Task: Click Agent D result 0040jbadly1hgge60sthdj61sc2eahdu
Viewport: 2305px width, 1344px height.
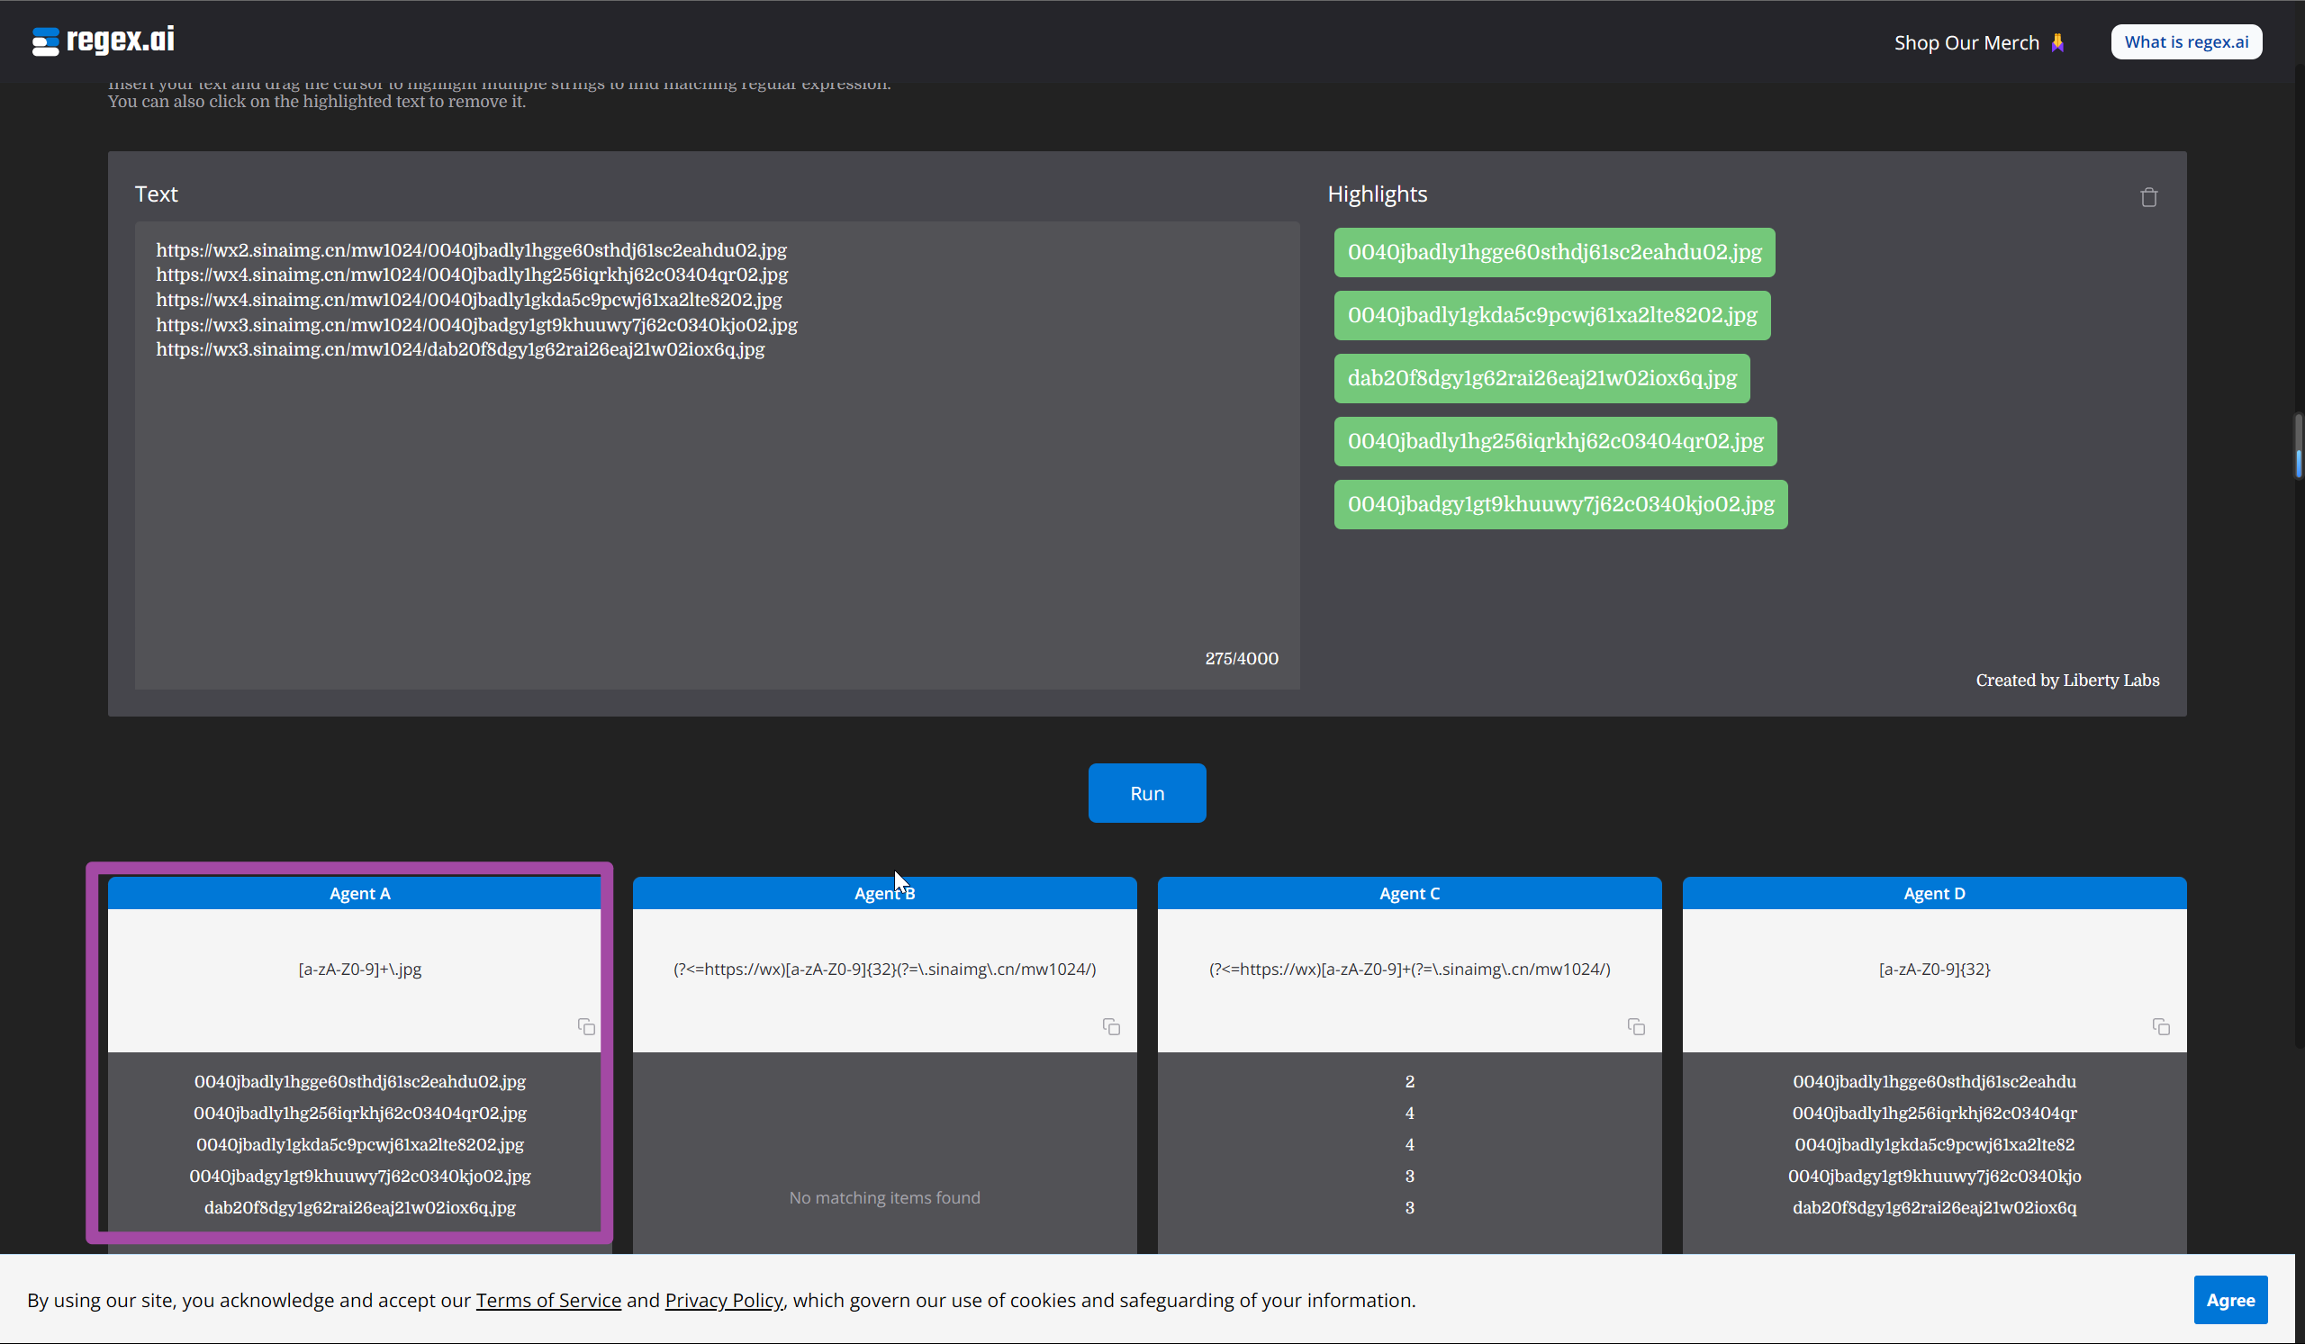Action: pos(1935,1082)
